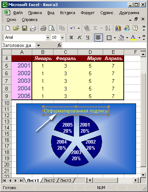Image resolution: width=148 pixels, height=192 pixels.
Task: Open the Окно menu
Action: coord(11,20)
